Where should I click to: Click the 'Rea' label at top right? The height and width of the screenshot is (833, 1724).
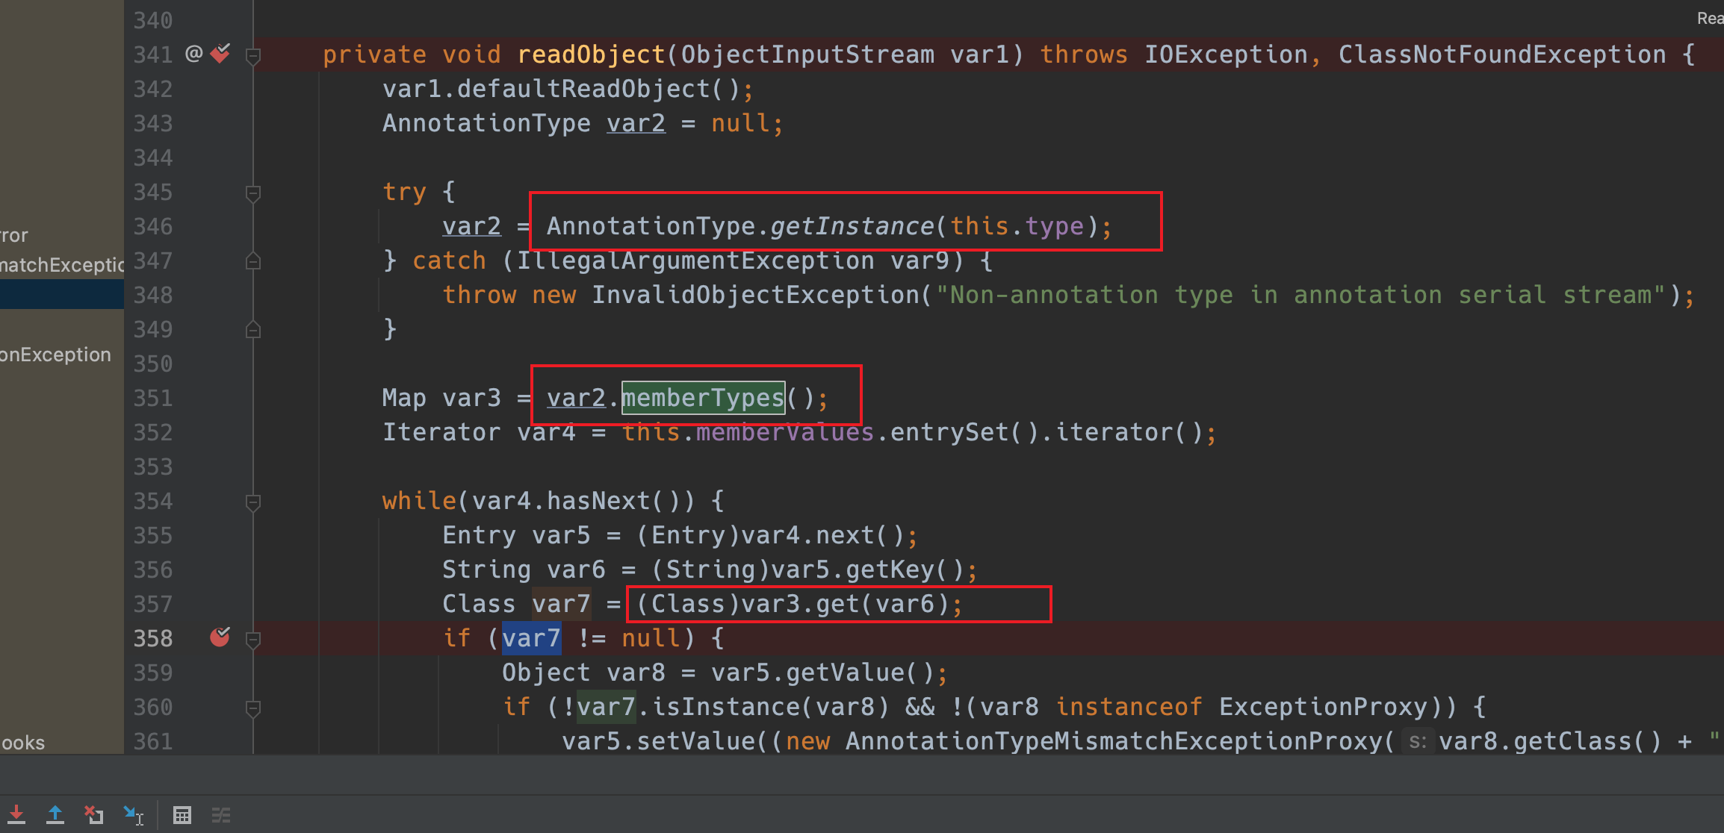tap(1709, 18)
